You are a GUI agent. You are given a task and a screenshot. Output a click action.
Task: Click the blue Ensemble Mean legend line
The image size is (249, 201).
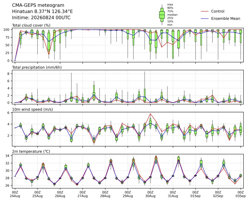[205, 19]
